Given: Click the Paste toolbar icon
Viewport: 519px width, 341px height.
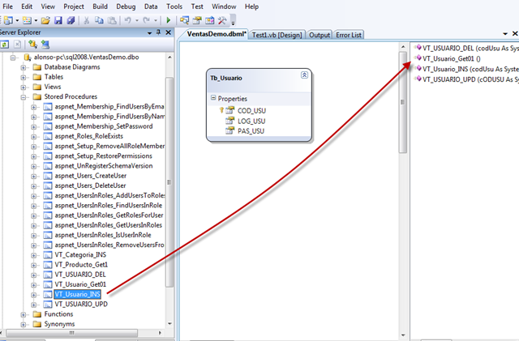Looking at the screenshot, I should pyautogui.click(x=112, y=20).
